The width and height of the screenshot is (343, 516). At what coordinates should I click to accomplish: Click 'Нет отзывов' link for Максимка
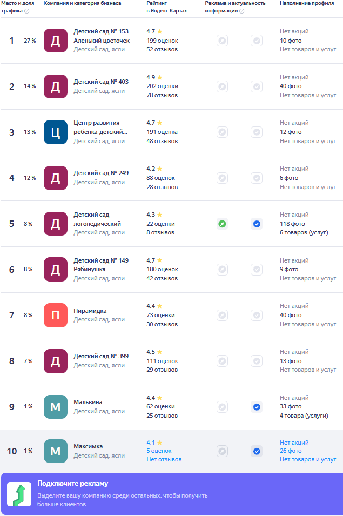164,460
